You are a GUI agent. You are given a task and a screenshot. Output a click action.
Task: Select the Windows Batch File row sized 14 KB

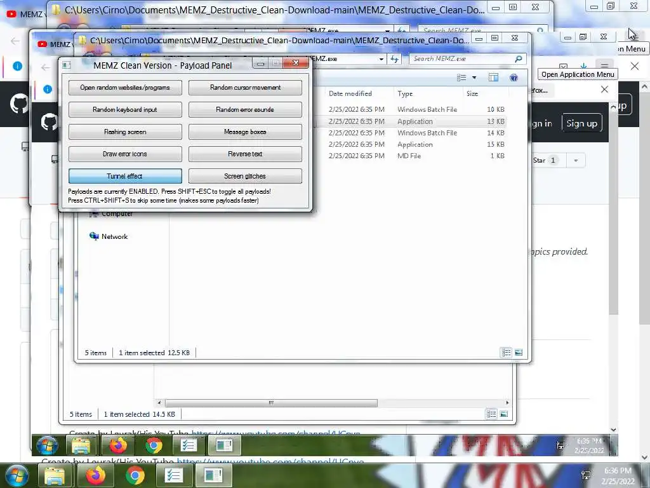pos(416,133)
